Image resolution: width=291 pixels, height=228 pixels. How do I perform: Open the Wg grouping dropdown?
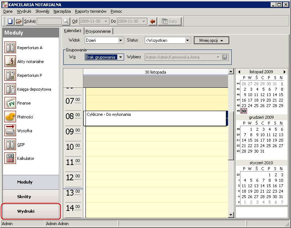pyautogui.click(x=121, y=57)
